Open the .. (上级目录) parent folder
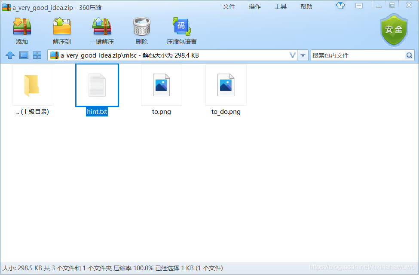The height and width of the screenshot is (275, 419). coord(32,85)
